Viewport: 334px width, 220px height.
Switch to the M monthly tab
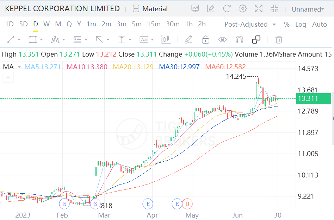[58, 24]
